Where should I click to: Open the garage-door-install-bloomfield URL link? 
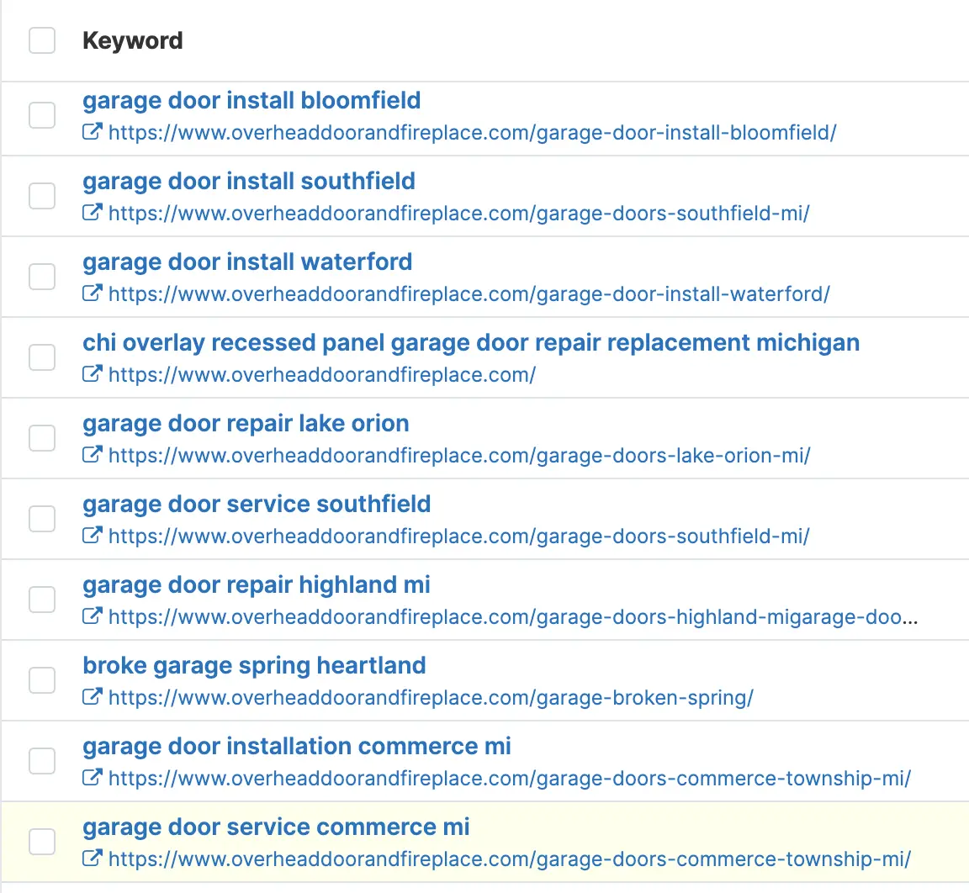472,132
